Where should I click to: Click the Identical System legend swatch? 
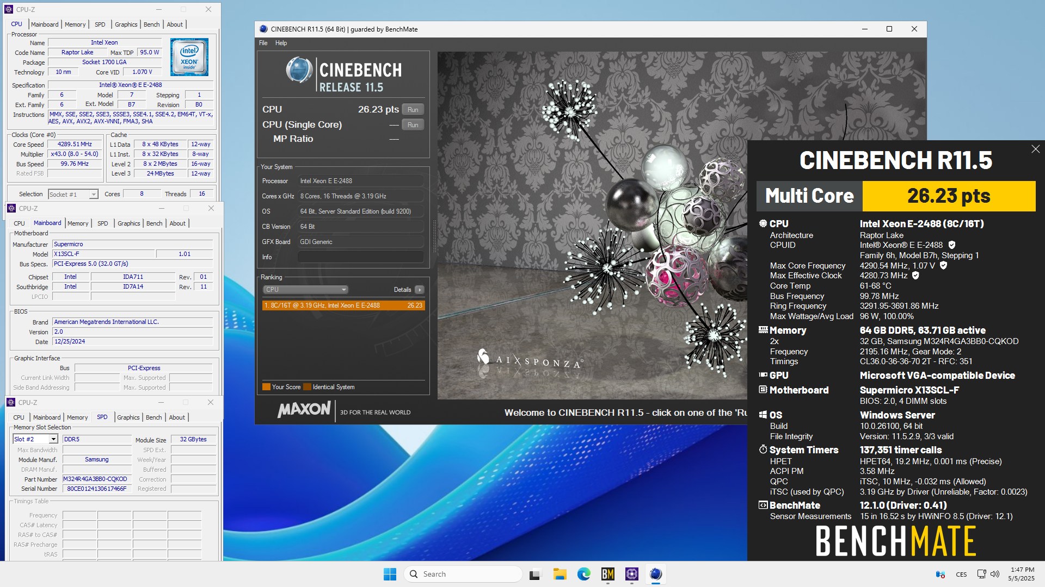(x=307, y=387)
